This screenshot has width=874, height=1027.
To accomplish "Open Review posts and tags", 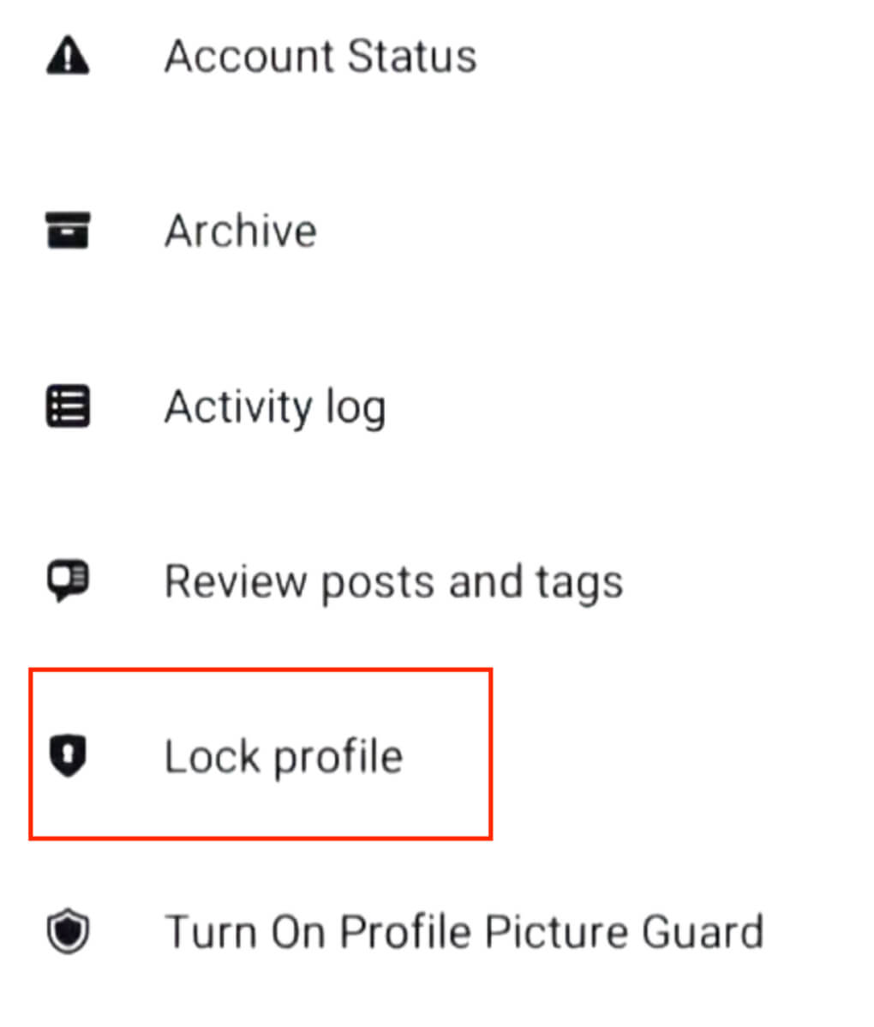I will click(x=393, y=582).
